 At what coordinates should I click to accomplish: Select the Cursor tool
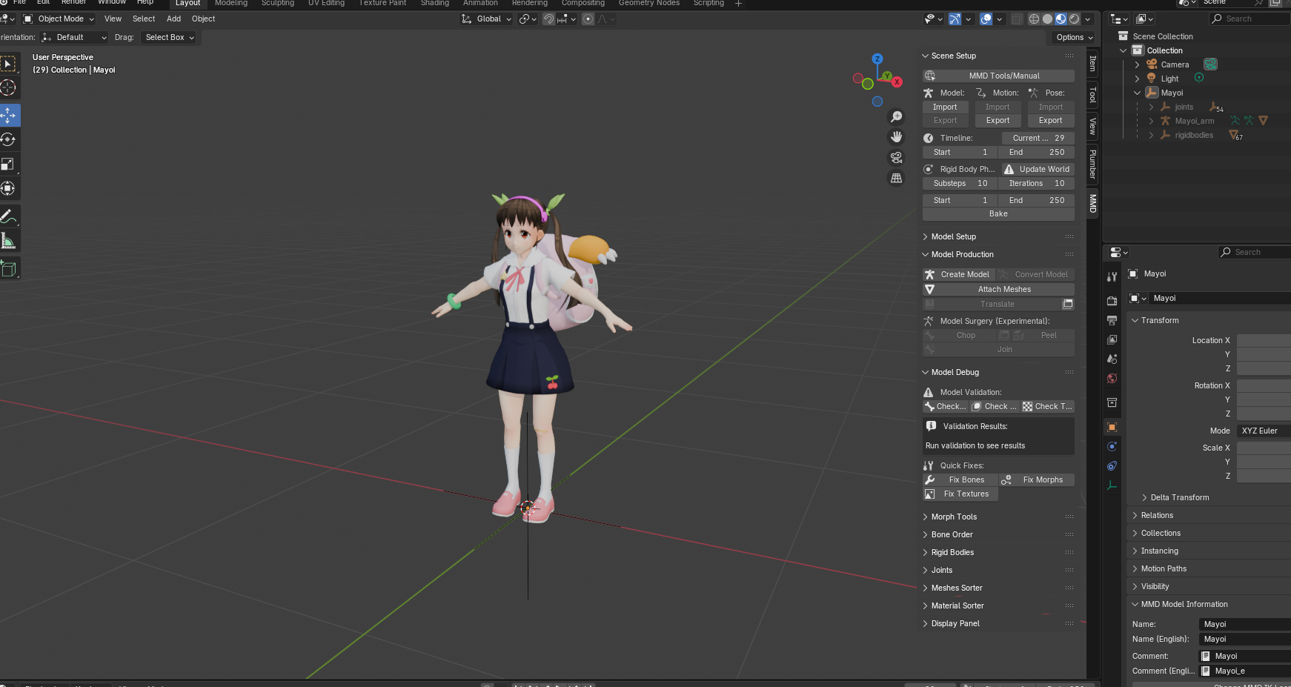pos(9,88)
